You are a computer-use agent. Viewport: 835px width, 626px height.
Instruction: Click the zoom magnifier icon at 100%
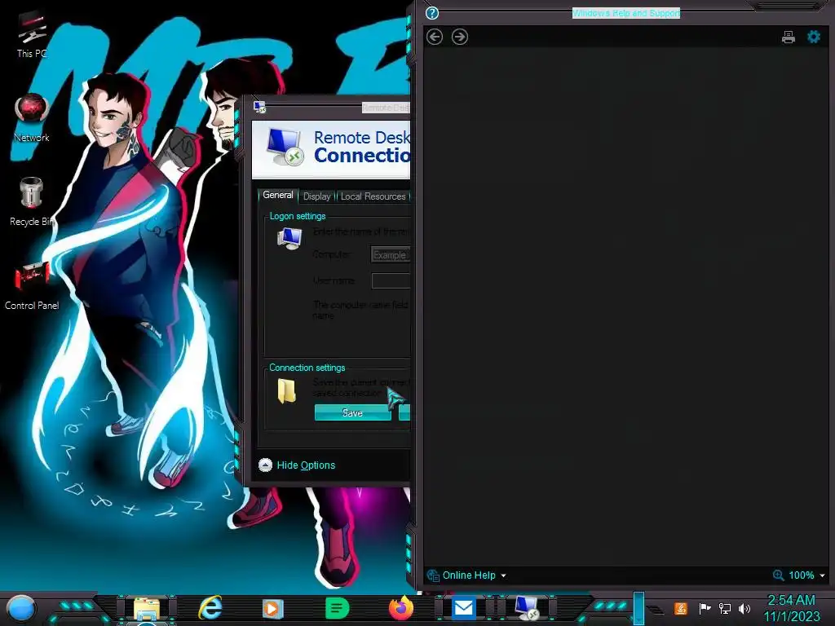[778, 575]
